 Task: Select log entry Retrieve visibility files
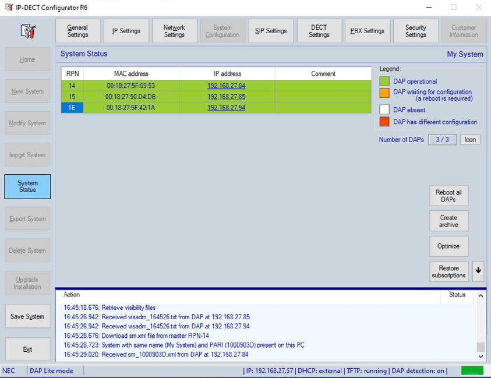click(109, 308)
